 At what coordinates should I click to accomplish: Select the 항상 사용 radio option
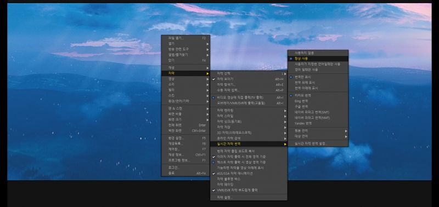(x=318, y=59)
